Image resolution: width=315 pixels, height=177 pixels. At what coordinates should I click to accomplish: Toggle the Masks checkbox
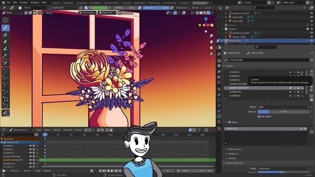[x=230, y=122]
